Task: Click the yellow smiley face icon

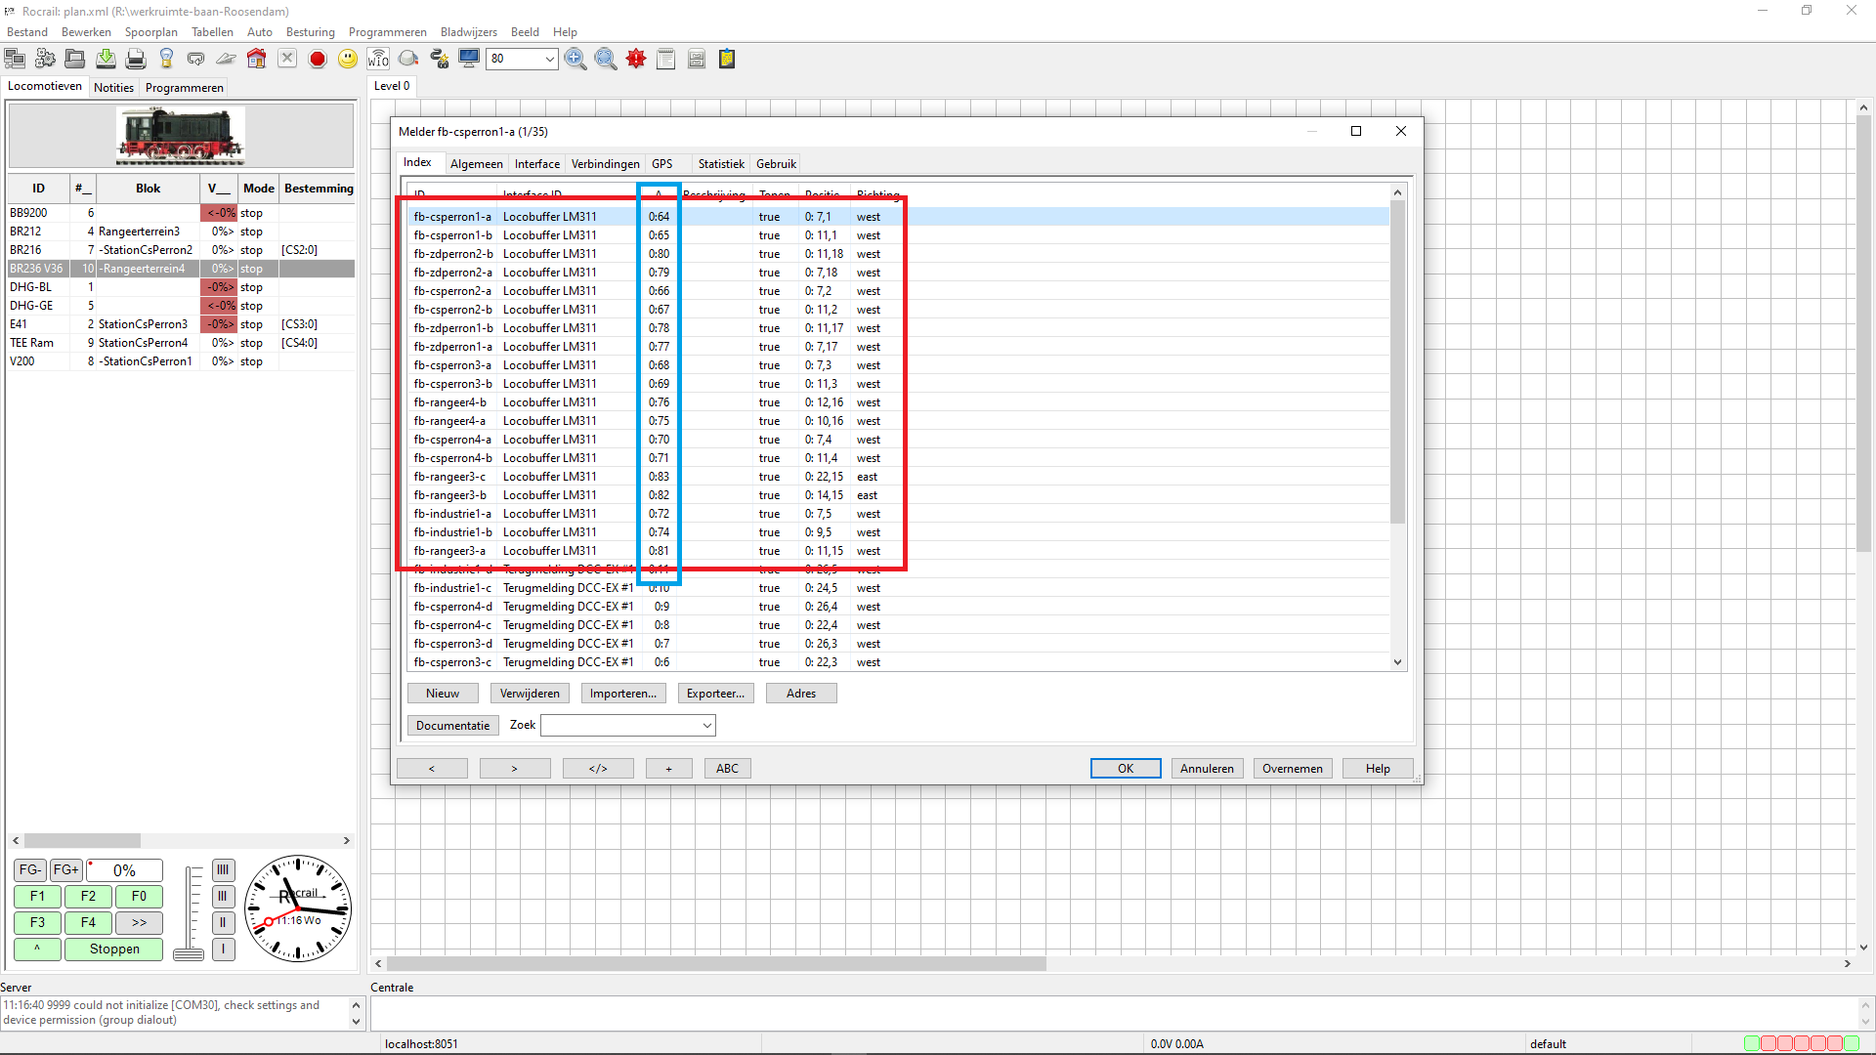Action: click(348, 60)
